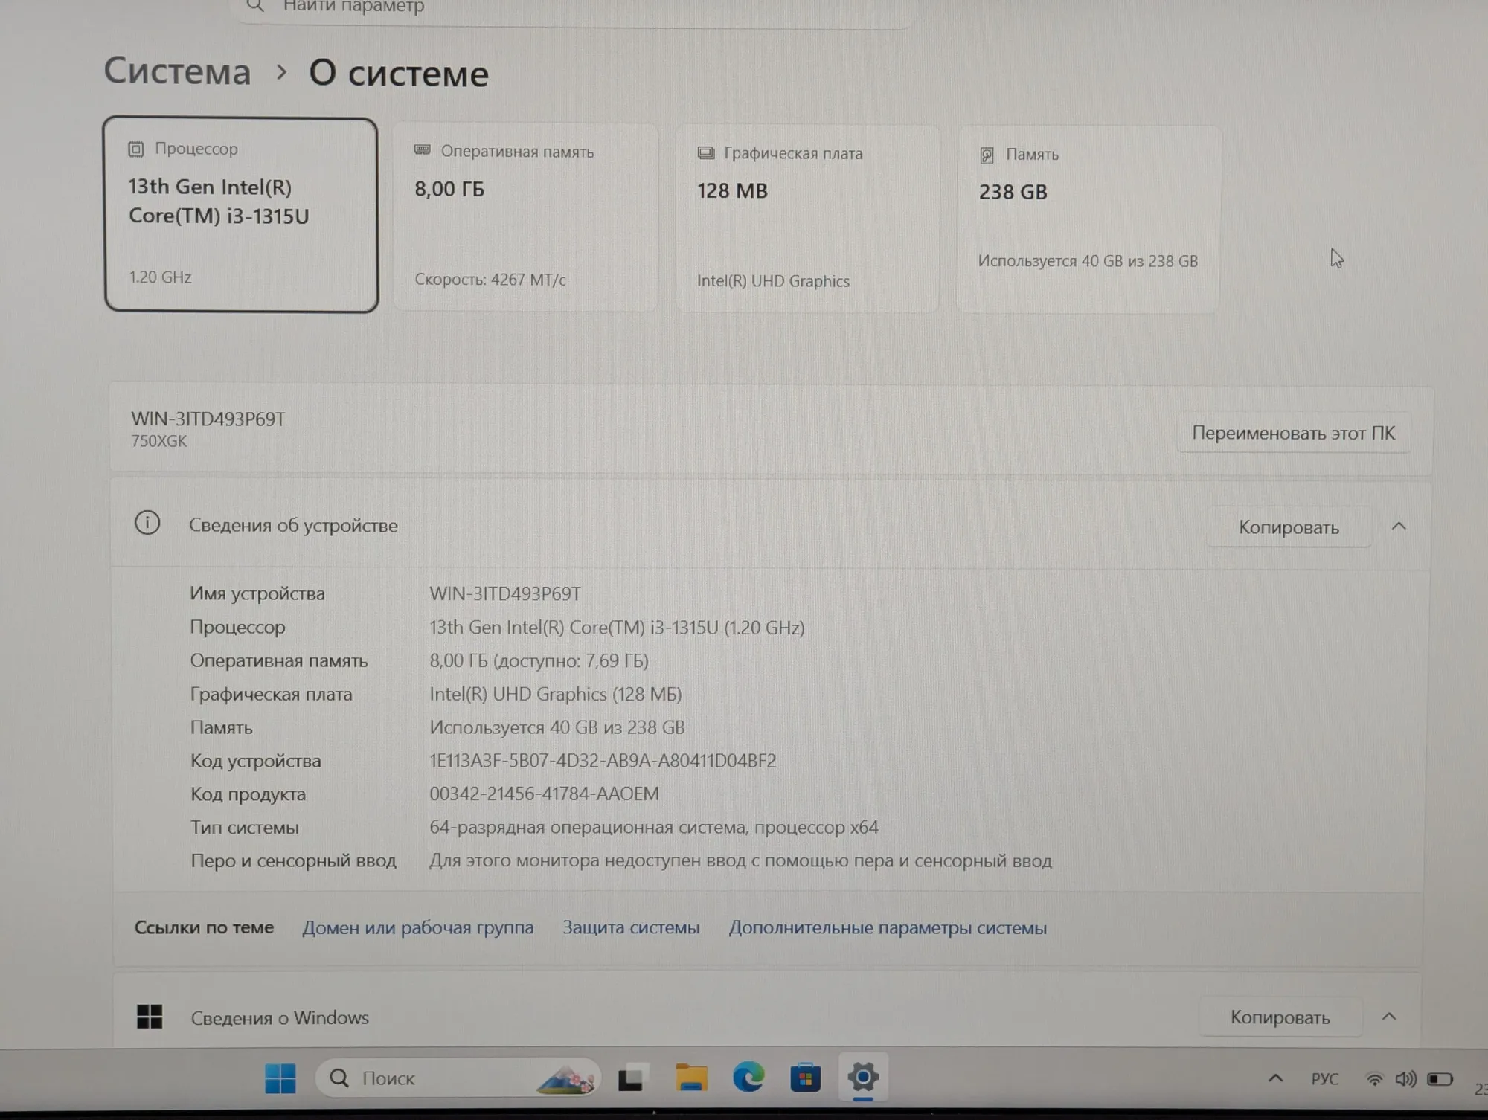Open Домен или рабочая группа link
The width and height of the screenshot is (1488, 1120).
tap(417, 927)
